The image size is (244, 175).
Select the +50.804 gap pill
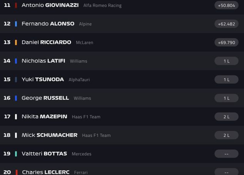point(226,5)
